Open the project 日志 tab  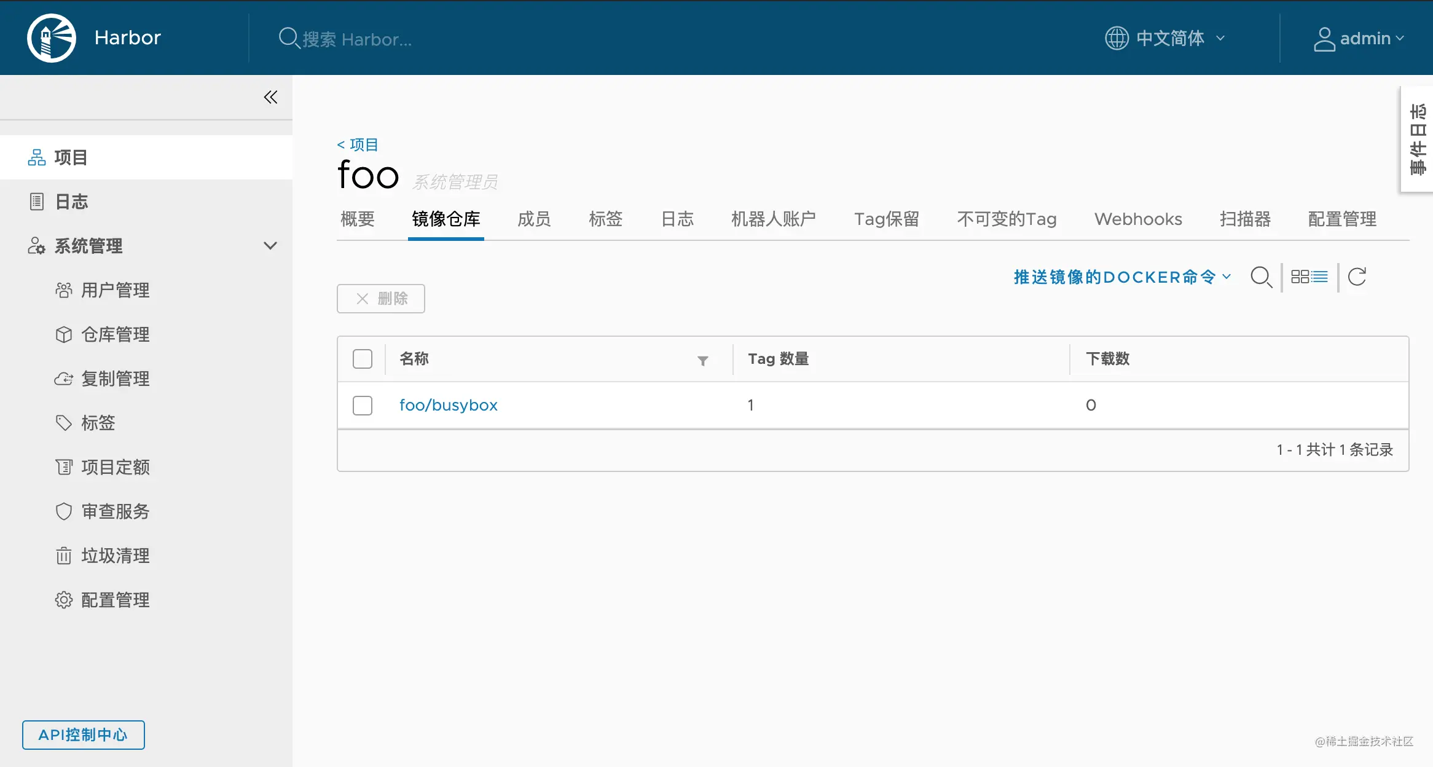point(677,219)
